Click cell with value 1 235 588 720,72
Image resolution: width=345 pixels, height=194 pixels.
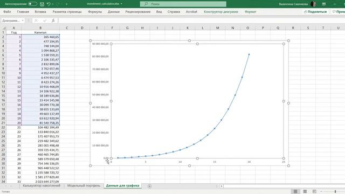[40, 172]
